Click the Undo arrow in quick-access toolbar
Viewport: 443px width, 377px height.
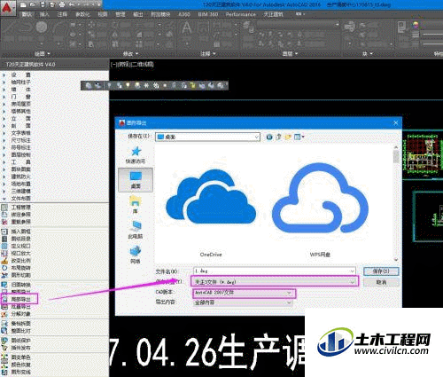72,4
